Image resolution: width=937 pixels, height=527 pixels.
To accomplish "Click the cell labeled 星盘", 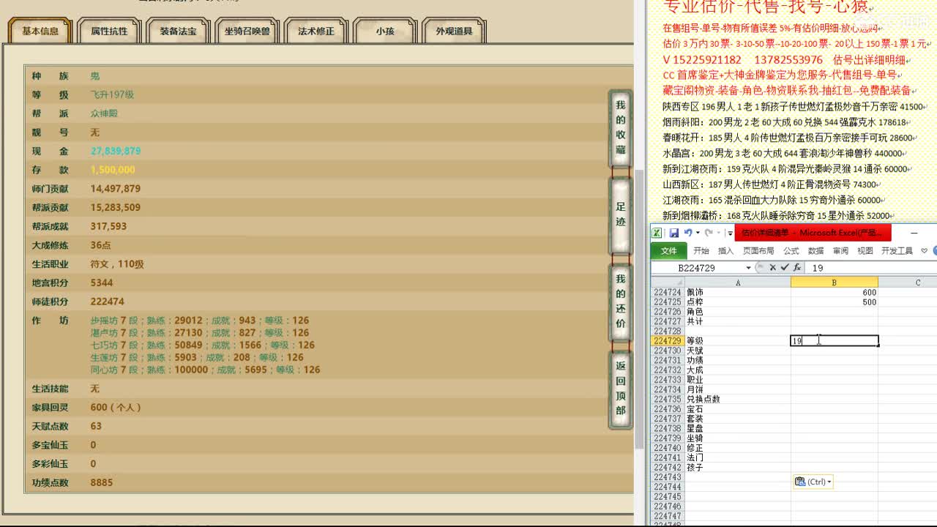I will point(737,428).
